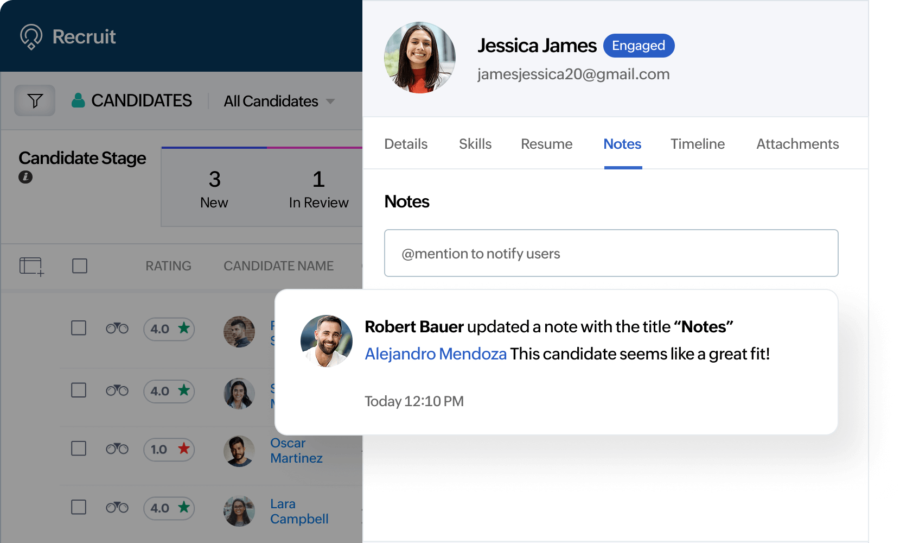Click the Recruit lightbulb logo
This screenshot has width=900, height=543.
coord(30,36)
